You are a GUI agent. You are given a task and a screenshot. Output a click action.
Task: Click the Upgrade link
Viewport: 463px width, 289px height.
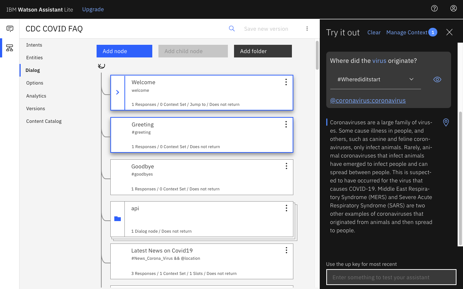[x=93, y=9]
